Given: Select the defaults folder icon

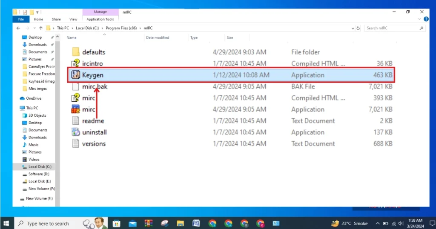Looking at the screenshot, I should (75, 52).
